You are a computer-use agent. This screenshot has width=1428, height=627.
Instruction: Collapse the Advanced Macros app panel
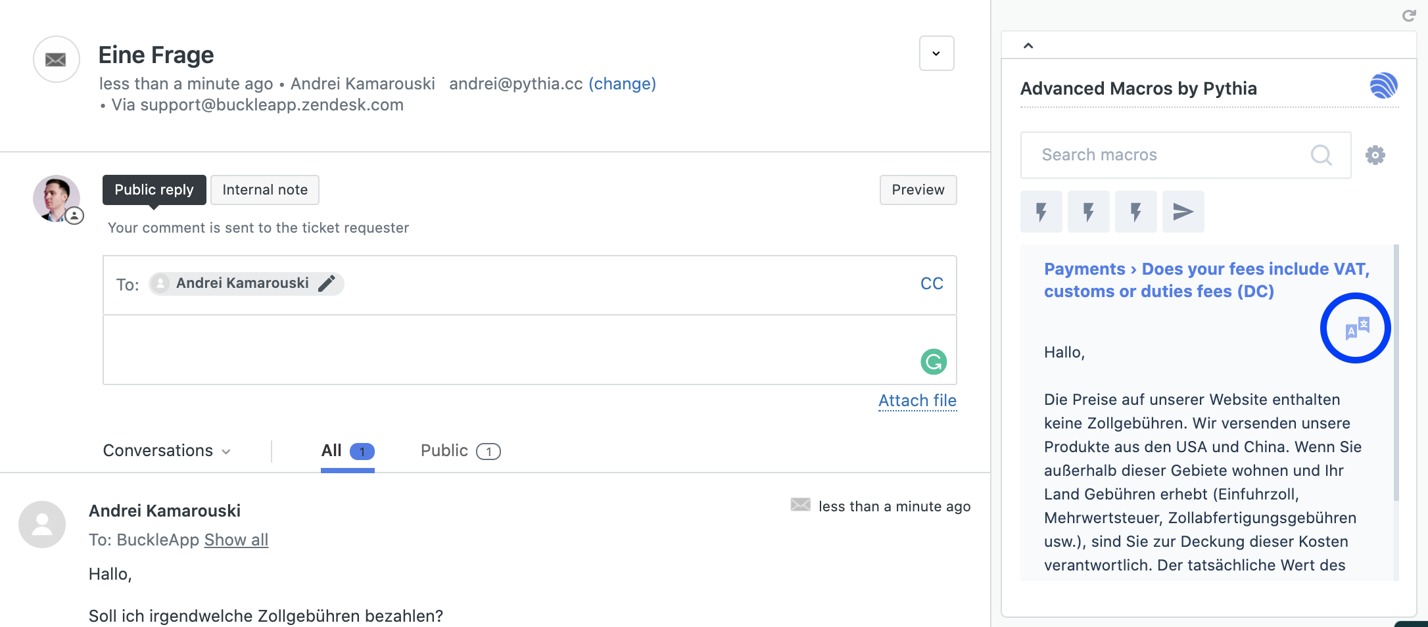pyautogui.click(x=1028, y=45)
